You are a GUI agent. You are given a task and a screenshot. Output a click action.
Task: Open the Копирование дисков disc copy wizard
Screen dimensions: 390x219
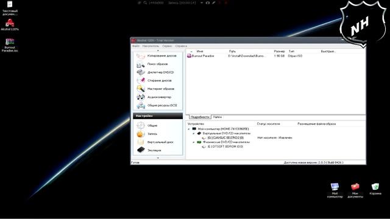[157, 56]
